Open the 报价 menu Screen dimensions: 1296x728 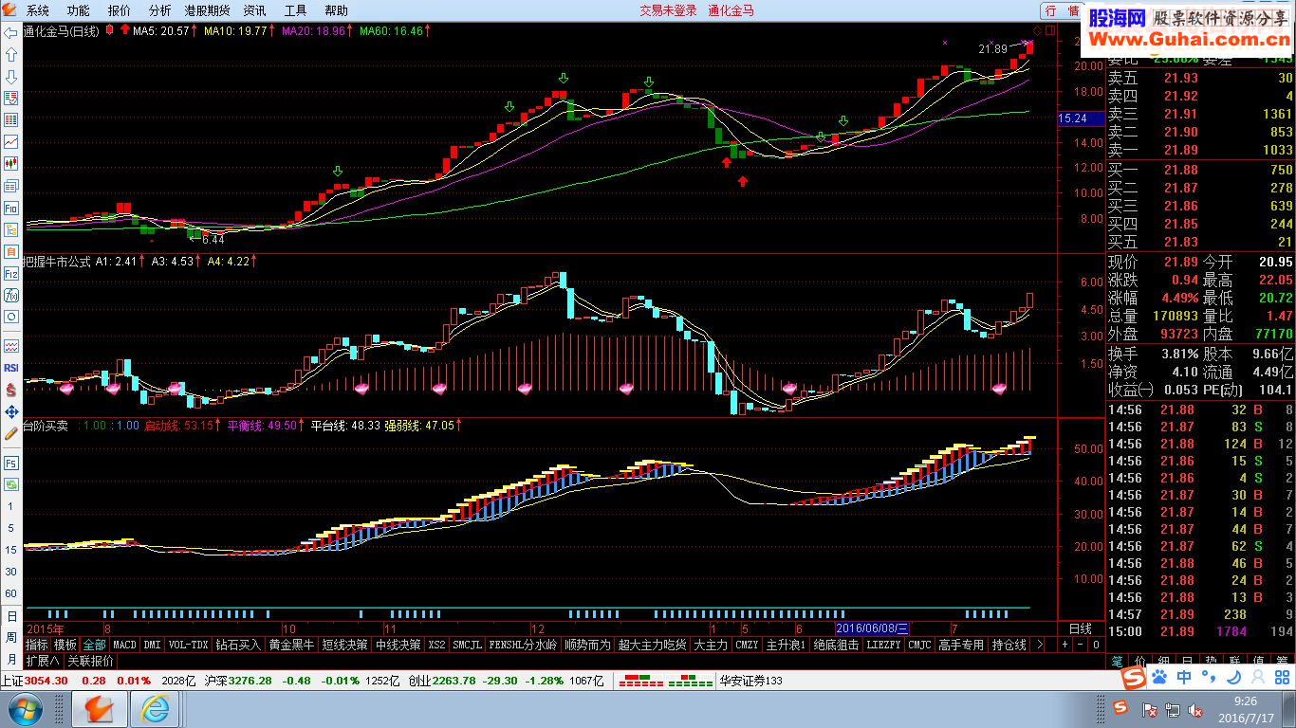(120, 10)
